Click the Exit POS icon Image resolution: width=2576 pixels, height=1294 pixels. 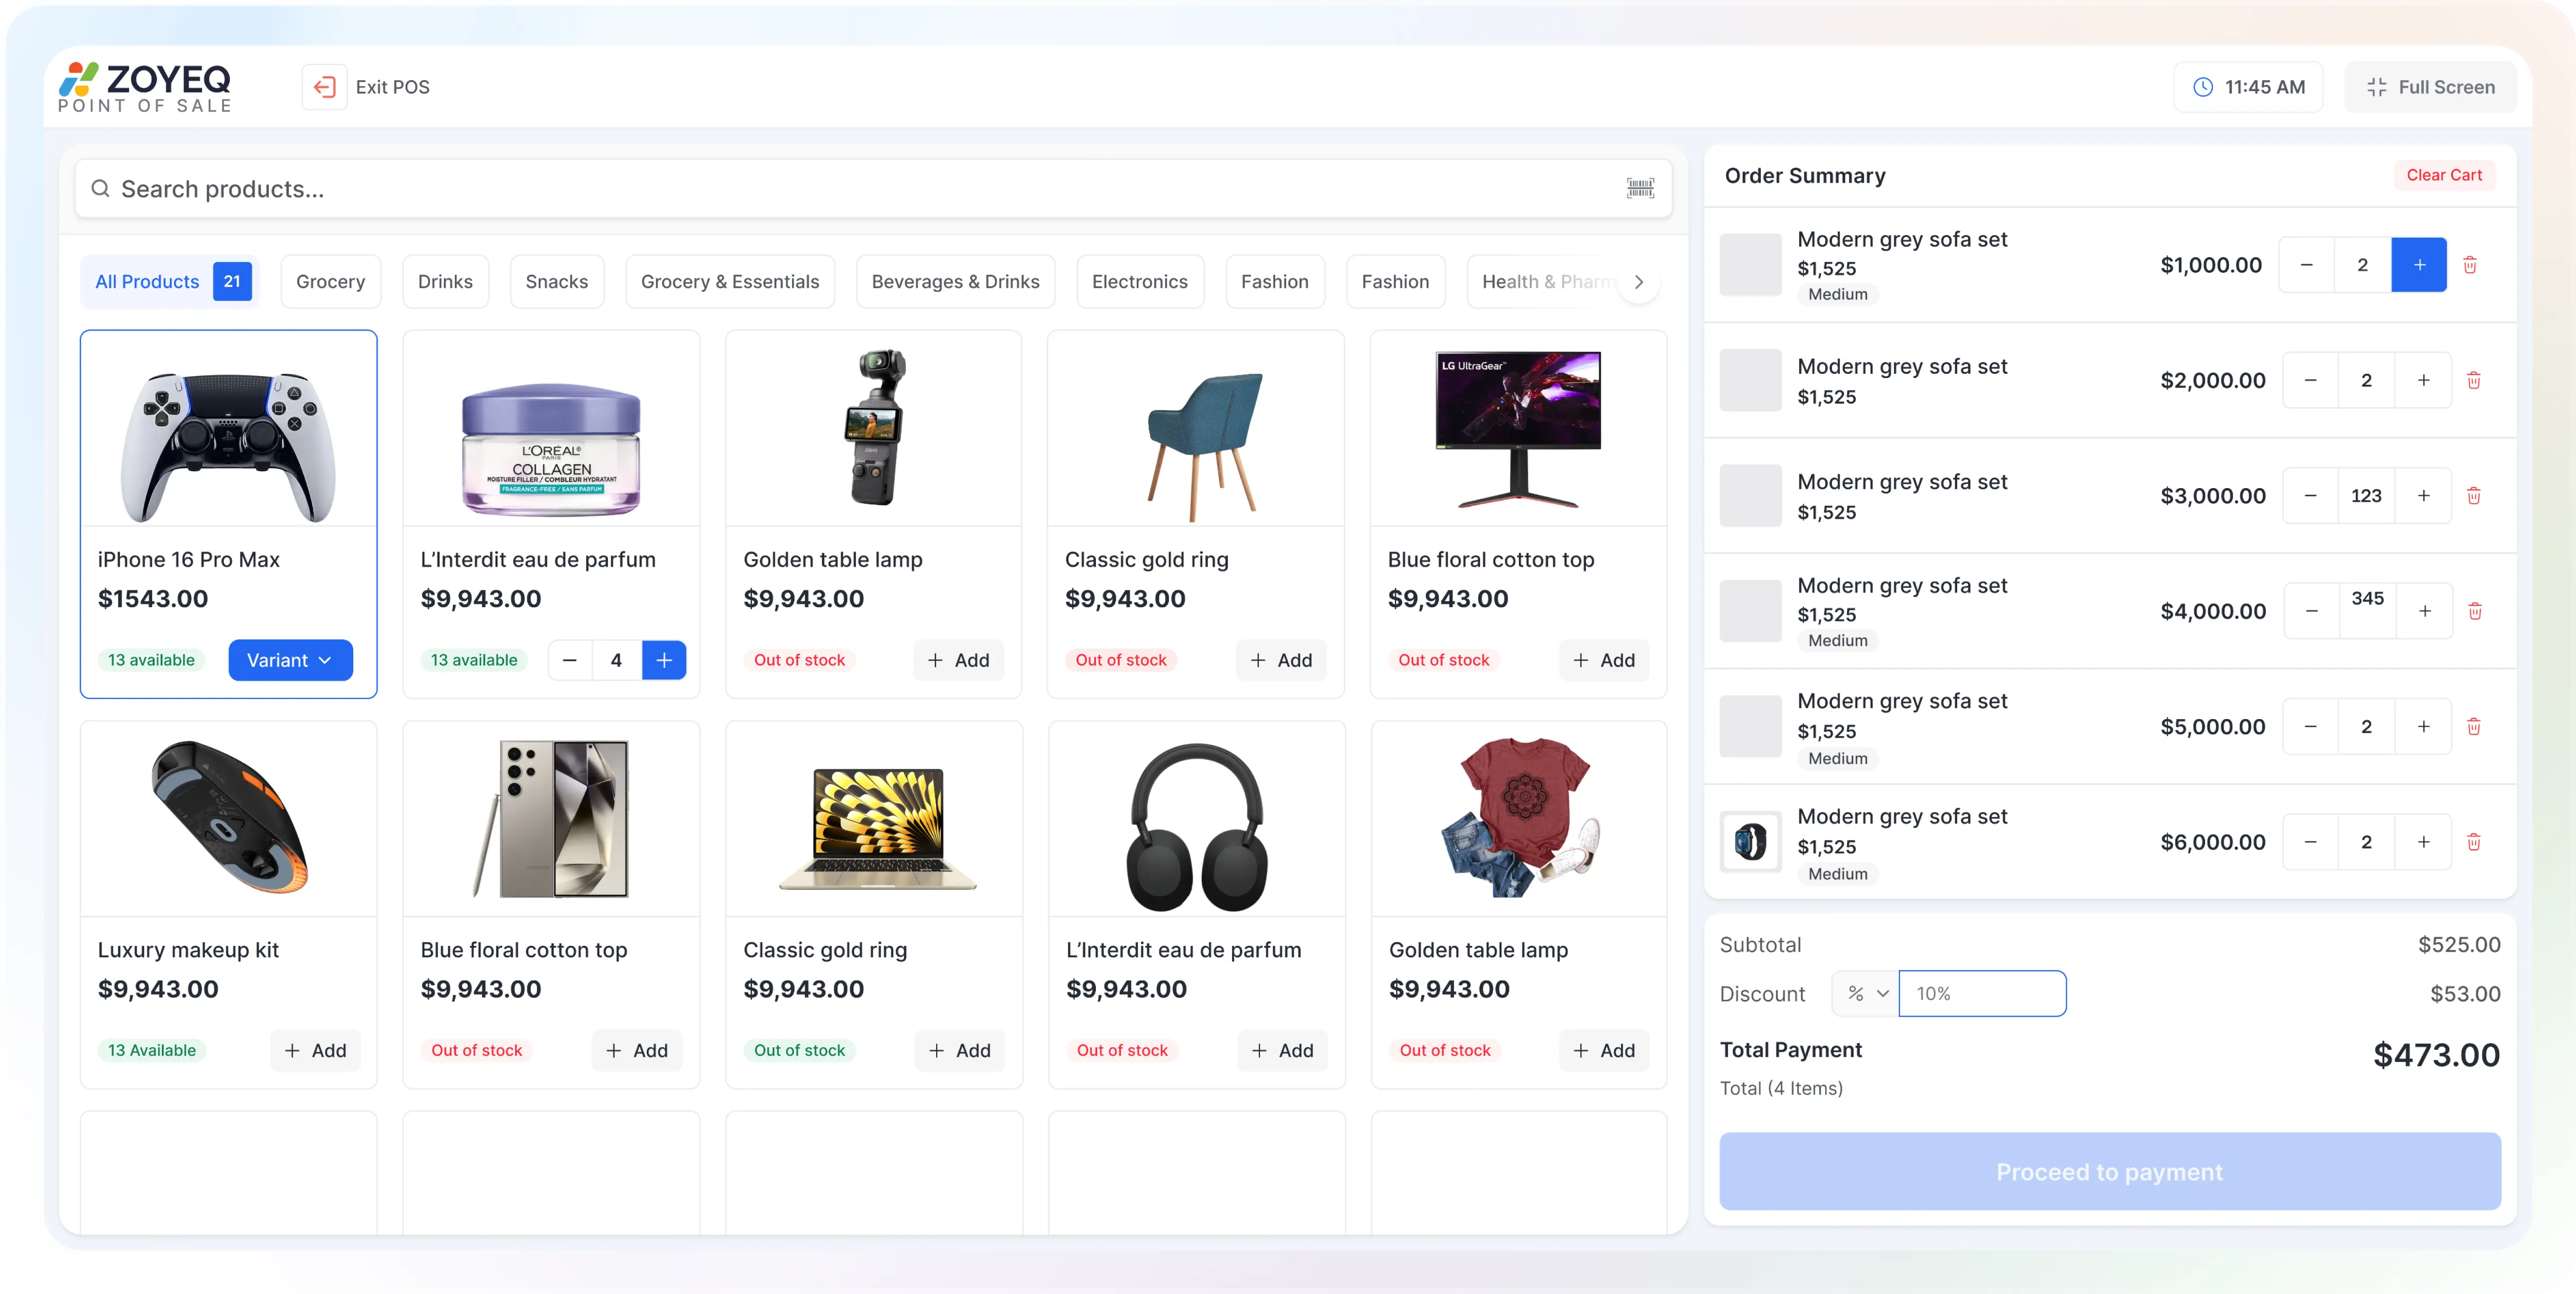[324, 87]
